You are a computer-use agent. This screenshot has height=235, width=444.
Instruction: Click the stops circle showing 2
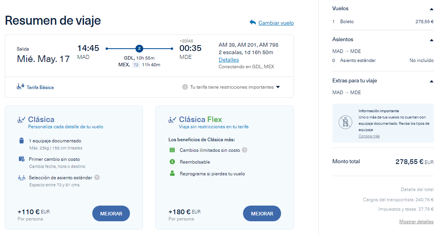(x=139, y=49)
